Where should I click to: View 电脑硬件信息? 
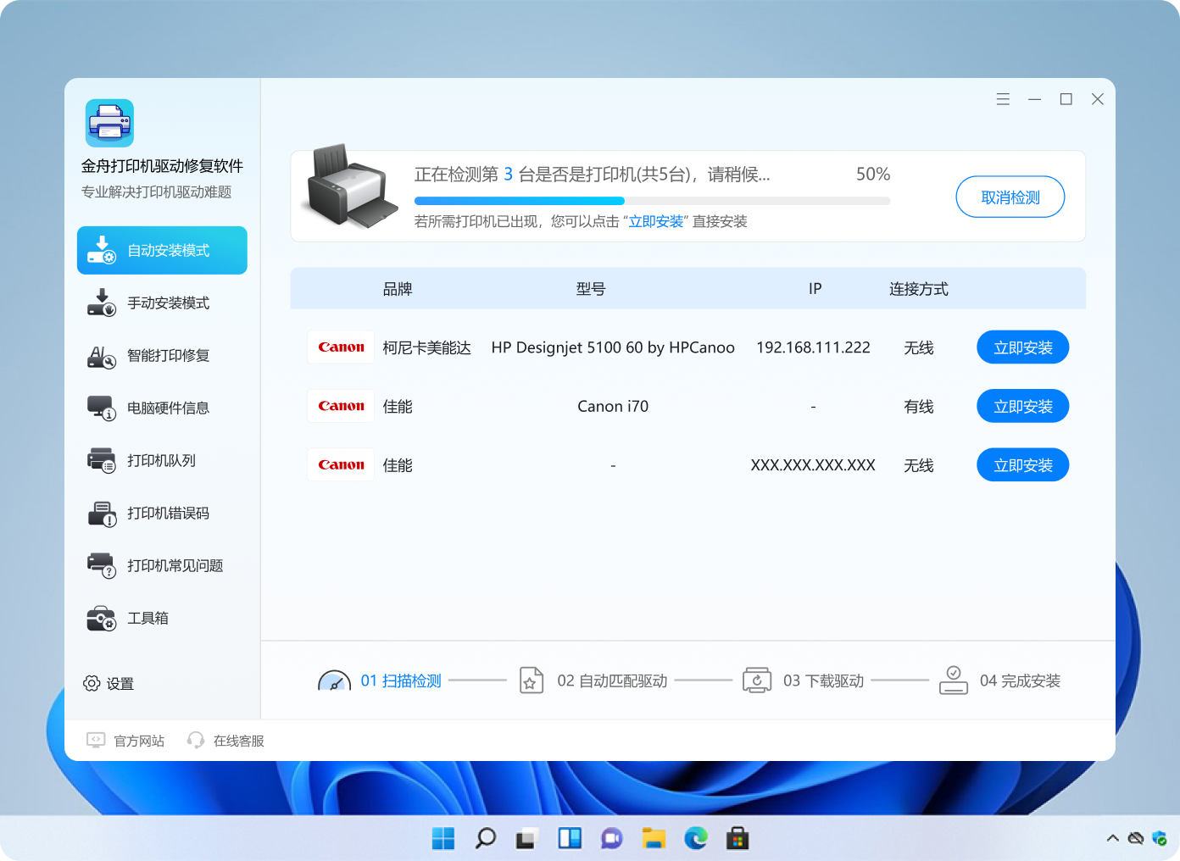click(161, 408)
